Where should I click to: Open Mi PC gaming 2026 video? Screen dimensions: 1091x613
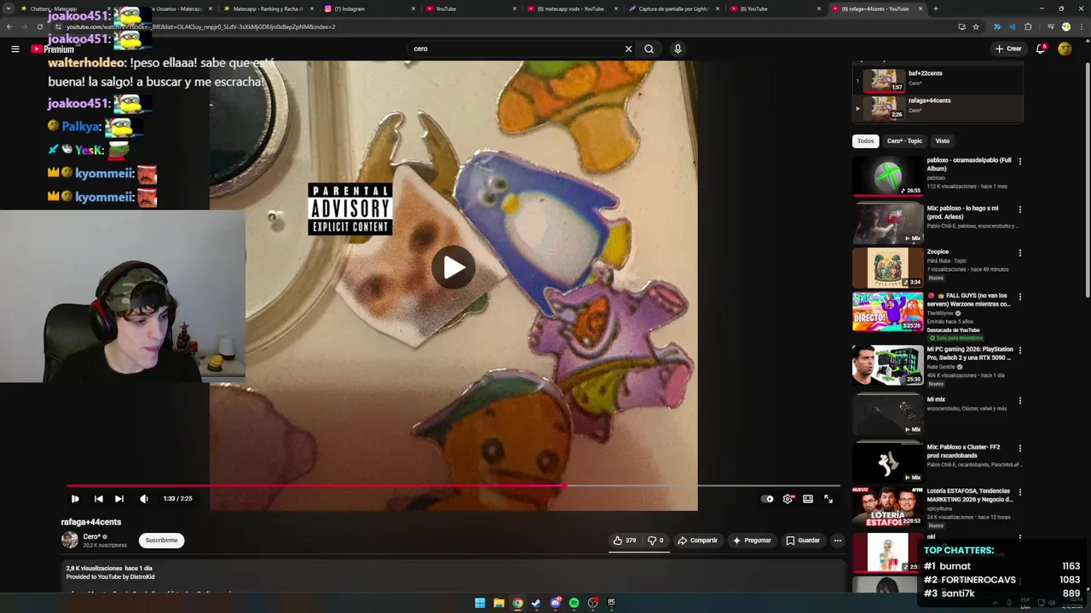pos(970,353)
